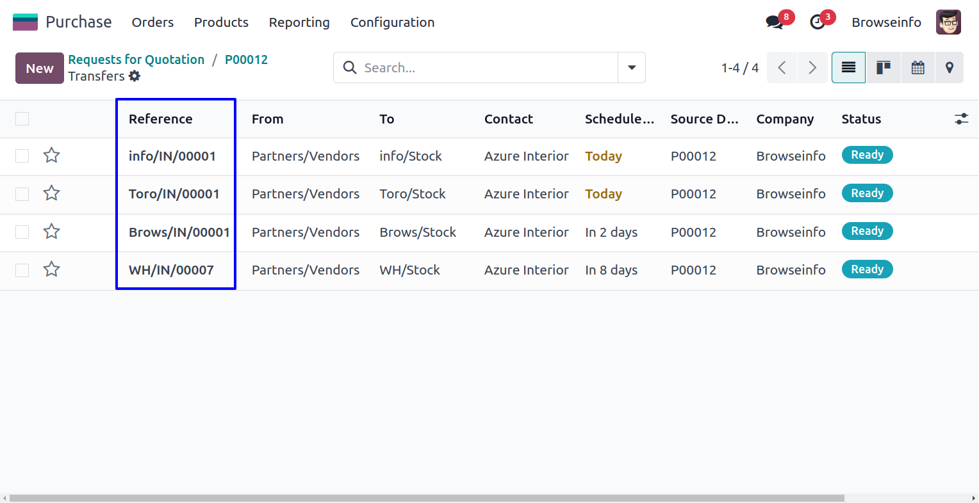
Task: Click the New button
Action: (x=40, y=68)
